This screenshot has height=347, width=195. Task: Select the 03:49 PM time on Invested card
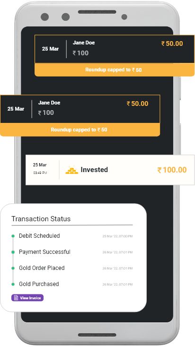[x=40, y=173]
